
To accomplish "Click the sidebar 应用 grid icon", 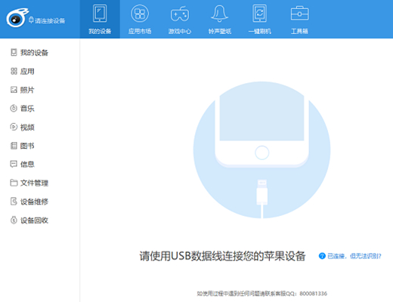I will click(x=14, y=71).
